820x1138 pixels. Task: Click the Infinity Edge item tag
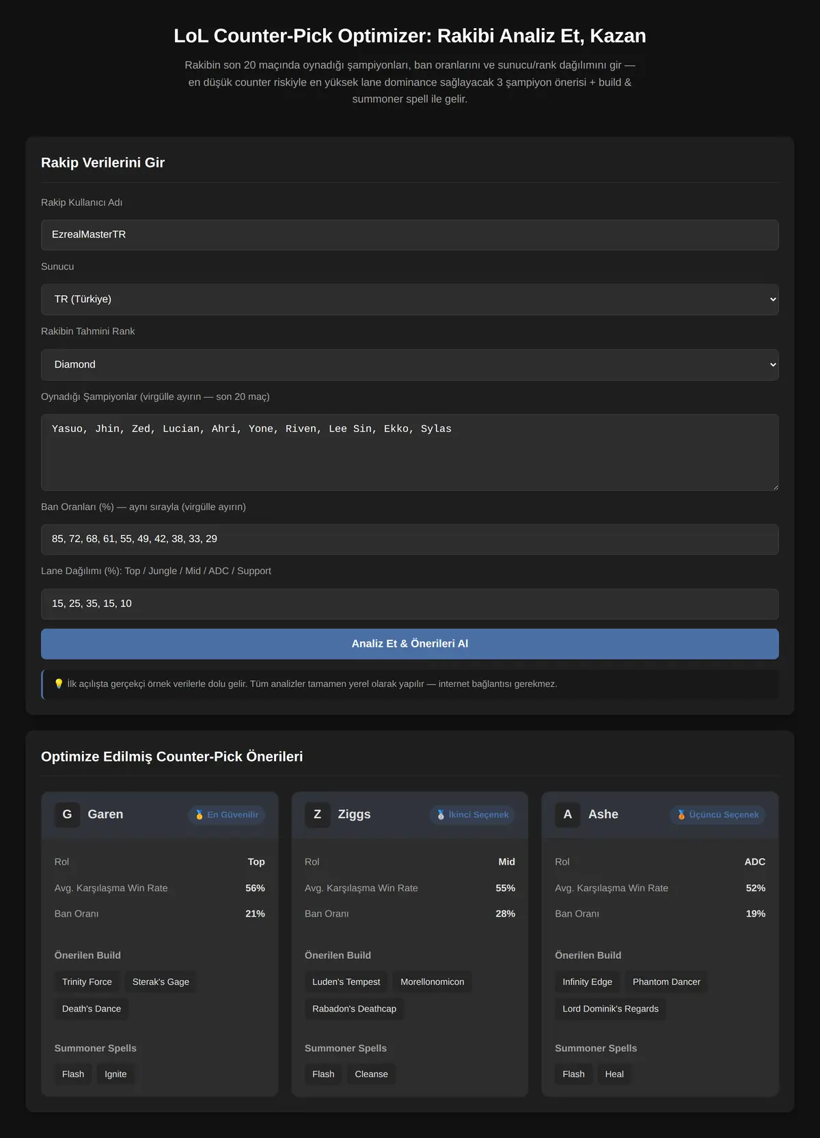pos(588,982)
